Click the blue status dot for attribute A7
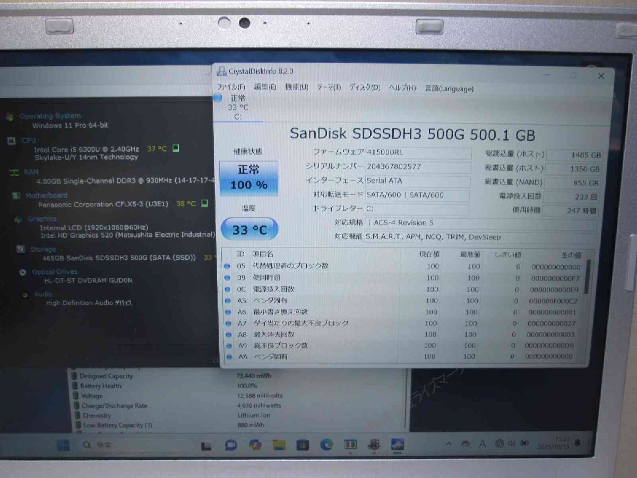 click(228, 323)
